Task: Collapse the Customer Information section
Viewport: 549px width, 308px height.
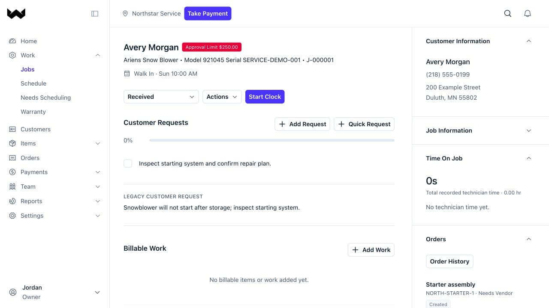Action: 529,41
